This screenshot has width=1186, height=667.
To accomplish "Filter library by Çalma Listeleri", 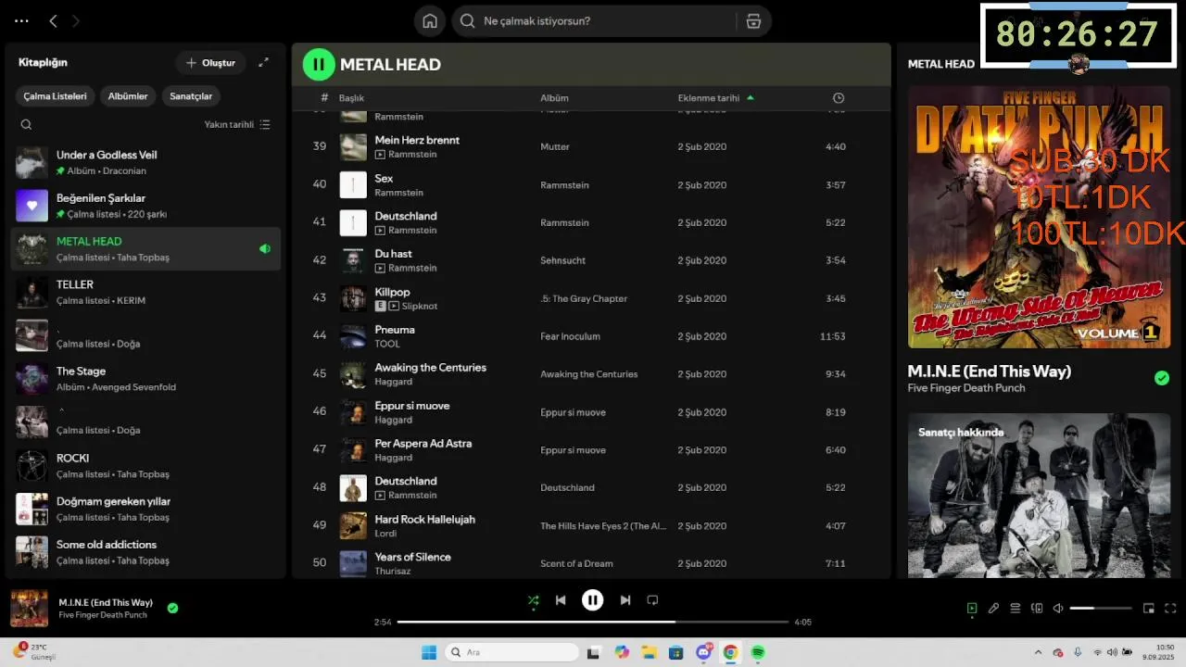I will (x=55, y=96).
